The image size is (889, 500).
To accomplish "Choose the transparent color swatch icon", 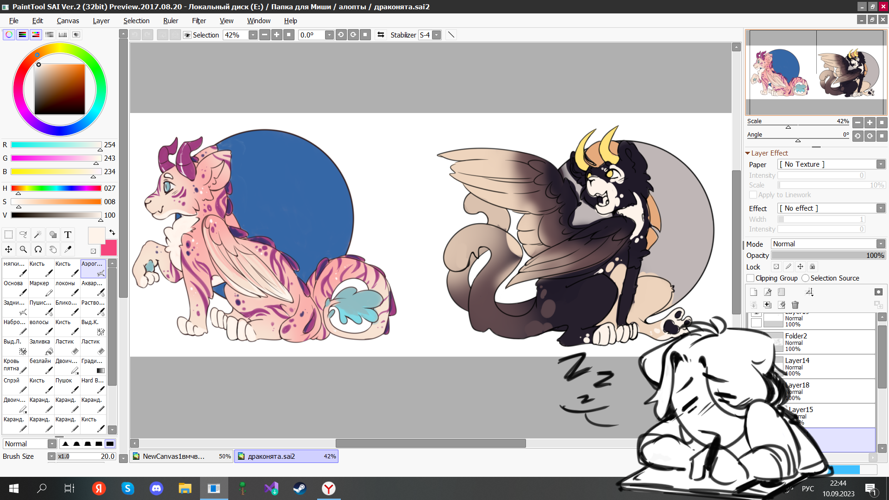I will tap(93, 251).
